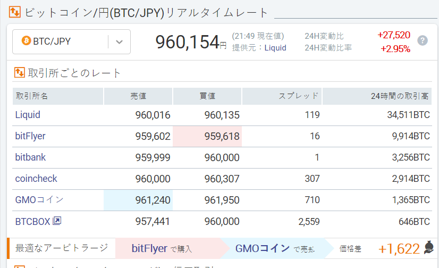Click the external link icon beside BTCBOX
439x268 pixels.
coord(57,221)
